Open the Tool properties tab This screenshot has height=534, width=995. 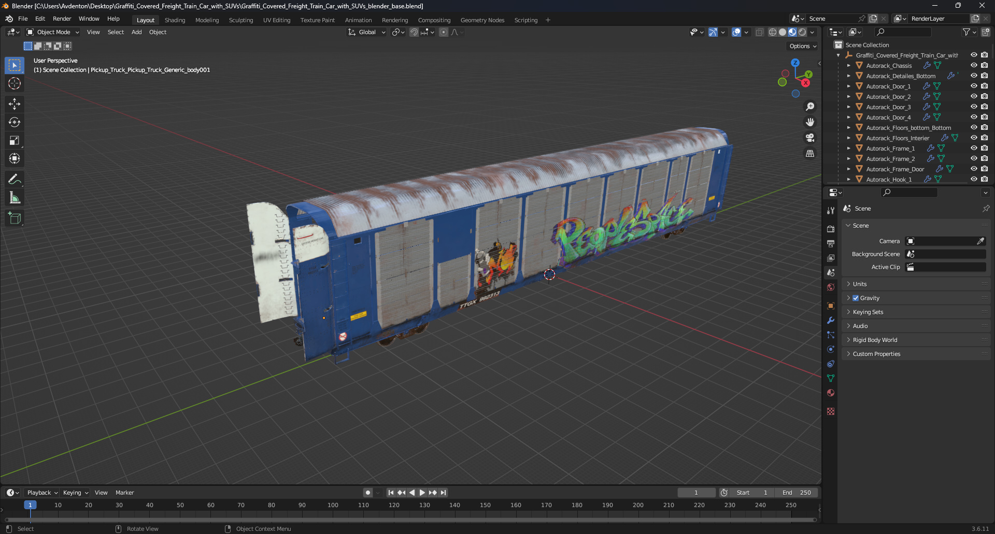831,210
